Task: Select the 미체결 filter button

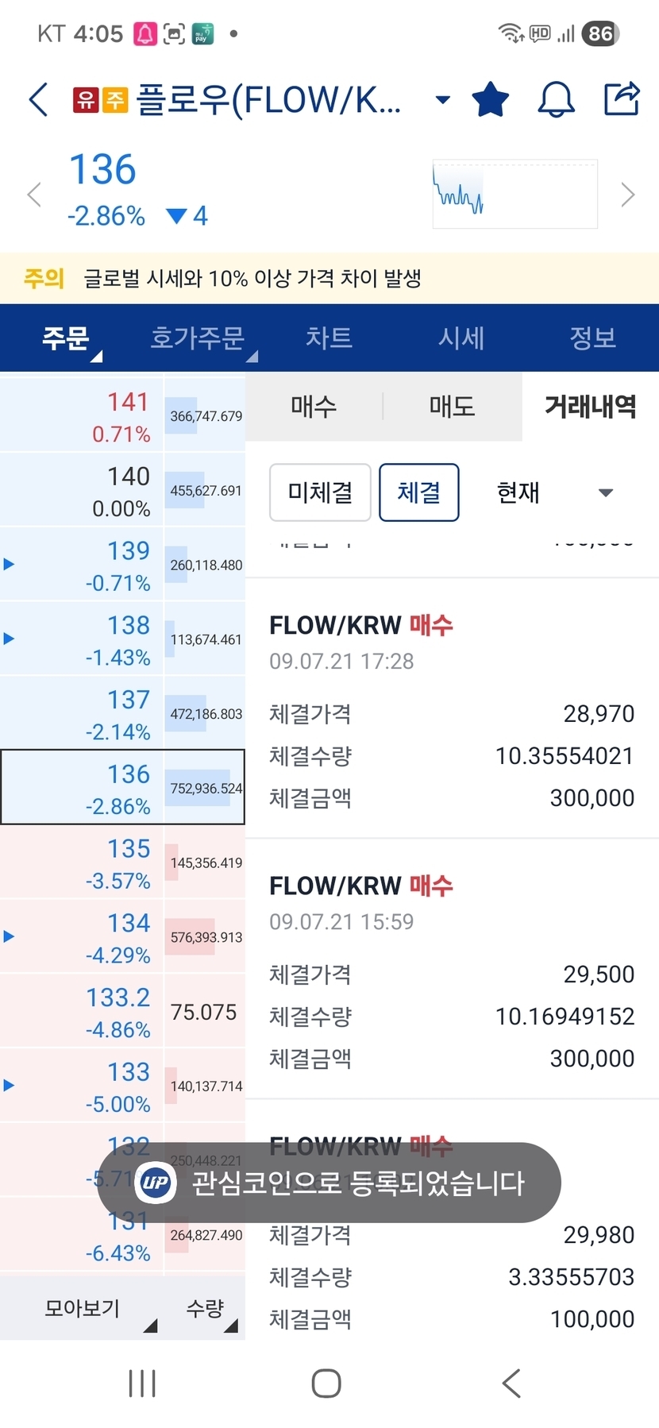Action: 320,492
